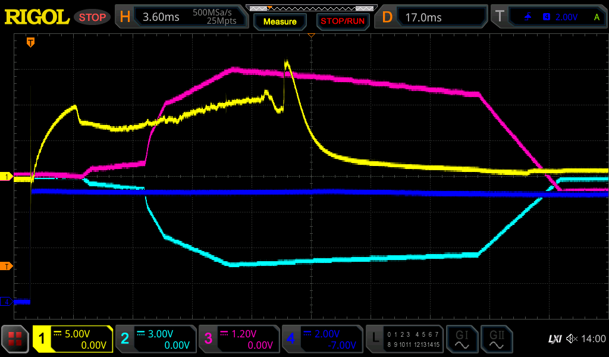Toggle channel 1 with 5.00V scale
This screenshot has width=609, height=357.
point(73,339)
